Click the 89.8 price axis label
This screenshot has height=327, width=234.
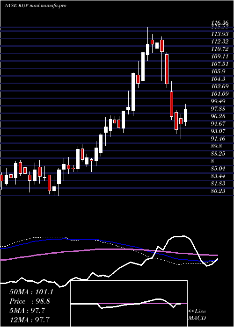pyautogui.click(x=217, y=146)
